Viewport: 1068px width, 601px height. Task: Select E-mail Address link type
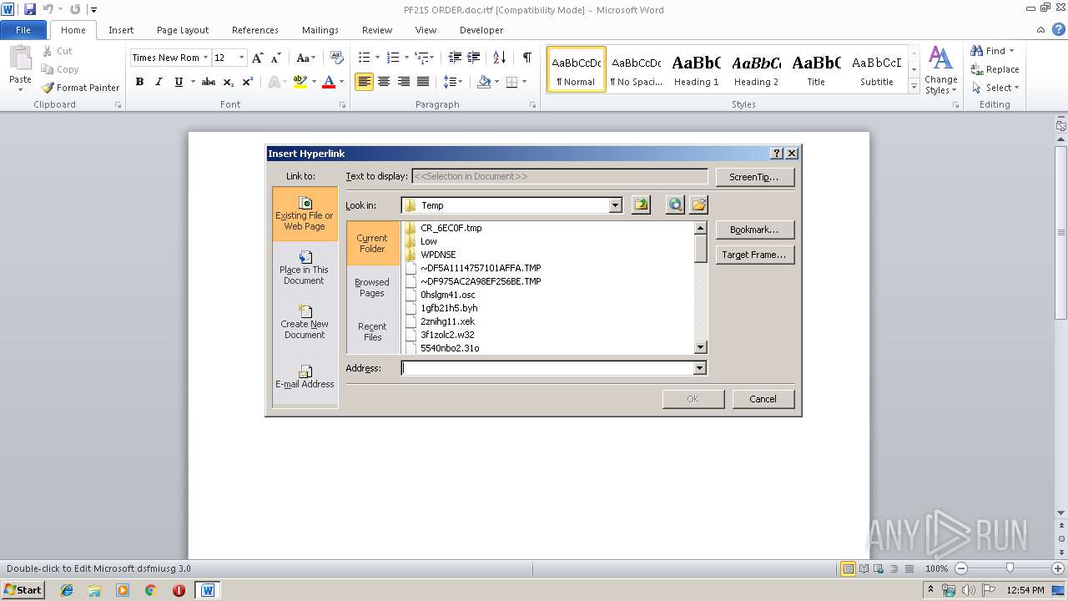(305, 377)
